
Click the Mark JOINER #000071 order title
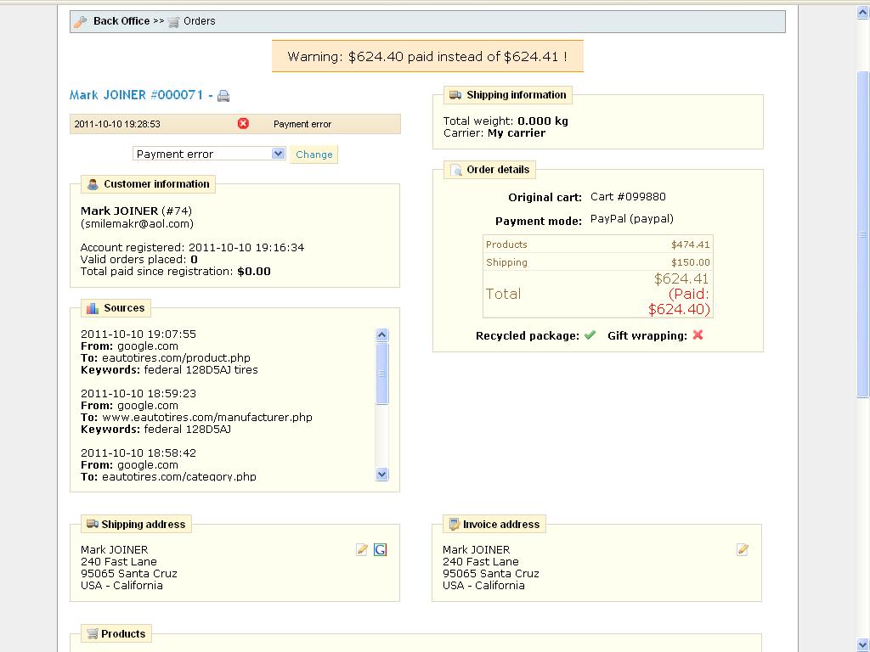point(137,95)
